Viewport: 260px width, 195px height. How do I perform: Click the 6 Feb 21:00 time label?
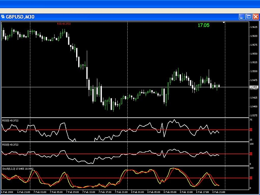tap(24, 192)
